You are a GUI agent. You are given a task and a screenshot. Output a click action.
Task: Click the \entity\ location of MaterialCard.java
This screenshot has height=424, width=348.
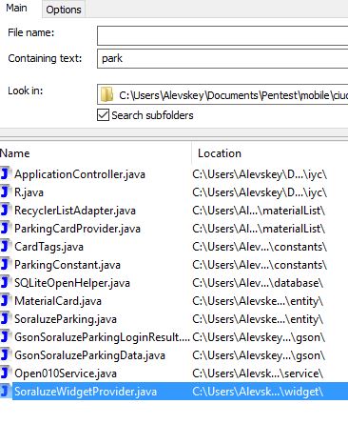click(x=258, y=301)
